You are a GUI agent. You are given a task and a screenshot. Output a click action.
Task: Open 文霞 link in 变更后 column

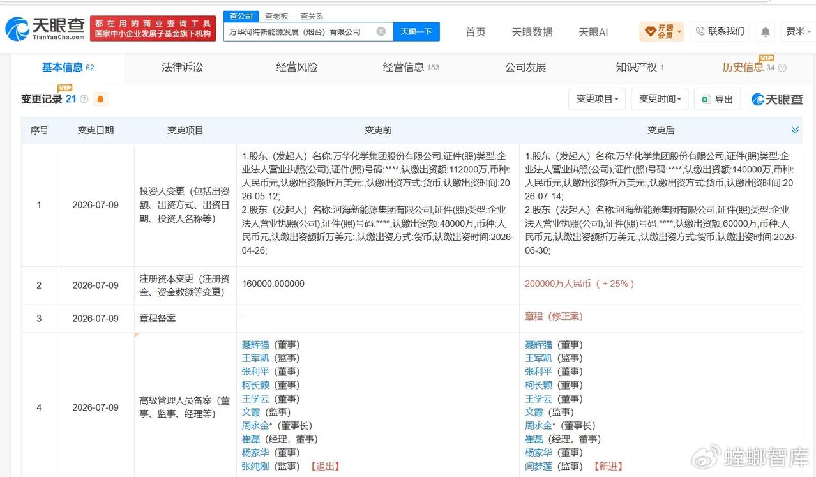coord(534,413)
